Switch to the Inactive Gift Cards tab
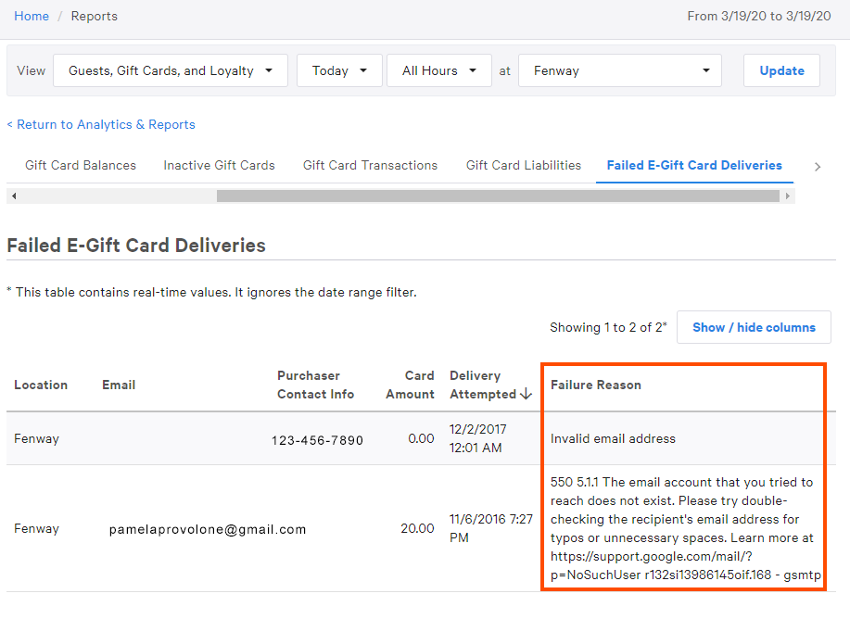This screenshot has width=850, height=619. tap(219, 165)
